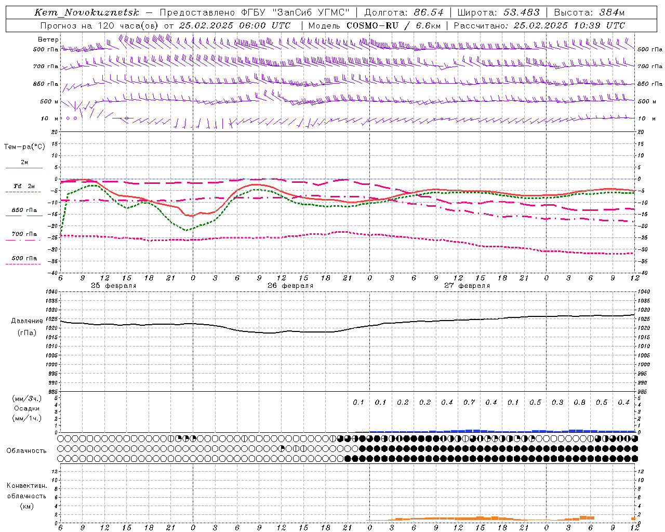Click the '26 февраля' date label
665x532 pixels.
pos(290,286)
